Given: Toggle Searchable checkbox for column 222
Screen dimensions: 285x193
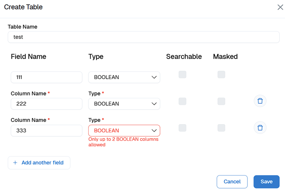Looking at the screenshot, I should pos(182,101).
